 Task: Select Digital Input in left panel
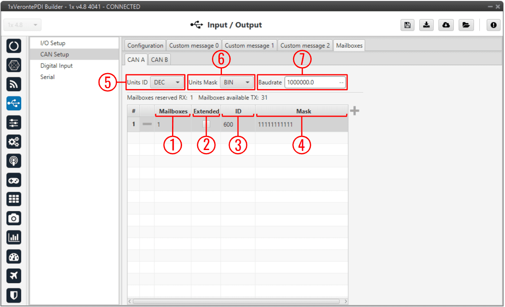pyautogui.click(x=56, y=66)
